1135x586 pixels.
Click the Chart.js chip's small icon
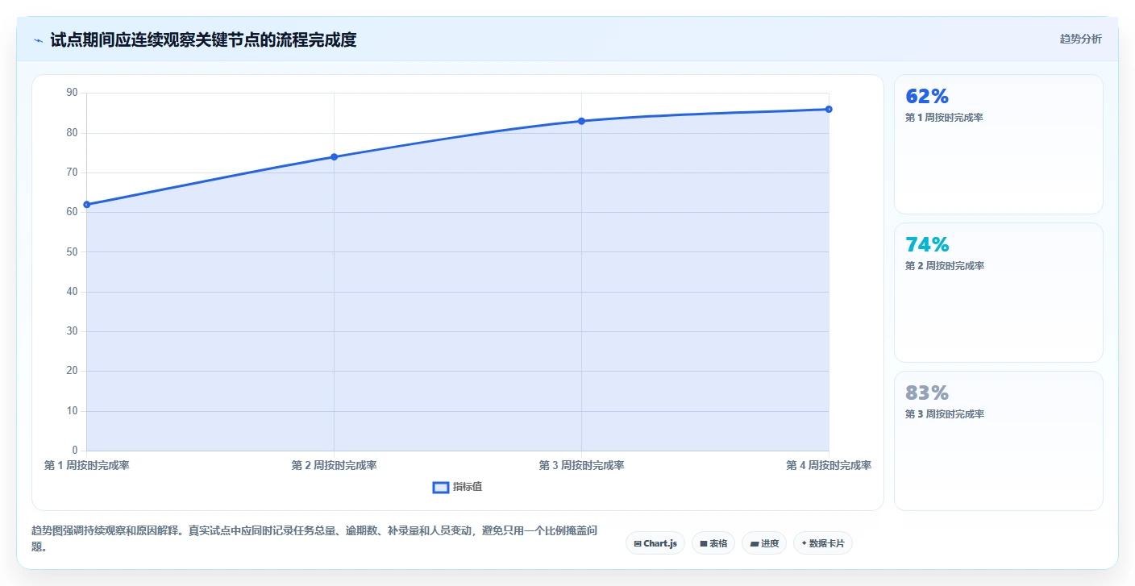tap(638, 544)
